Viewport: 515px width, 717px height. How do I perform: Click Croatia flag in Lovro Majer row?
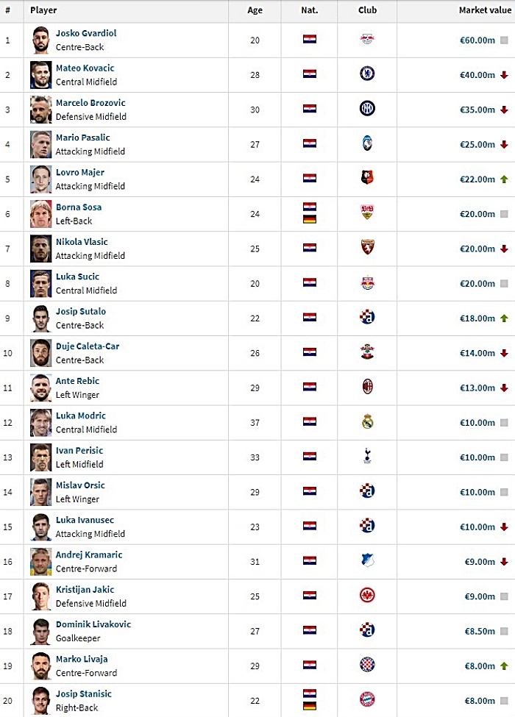(310, 178)
